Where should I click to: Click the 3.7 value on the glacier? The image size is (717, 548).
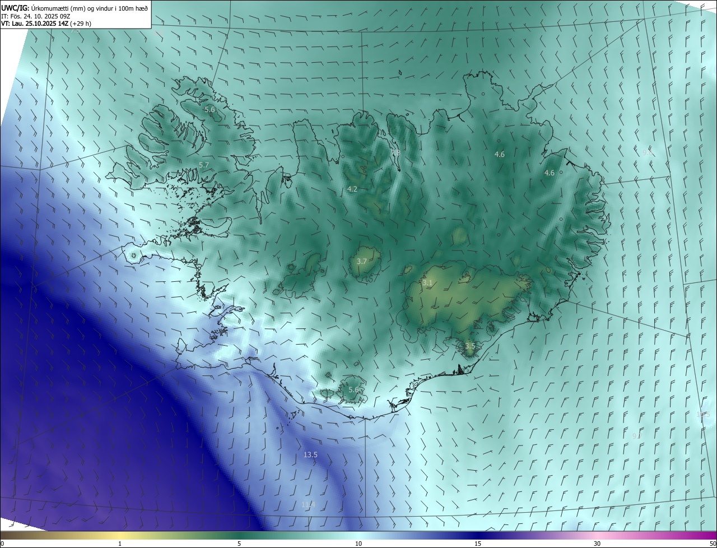362,261
